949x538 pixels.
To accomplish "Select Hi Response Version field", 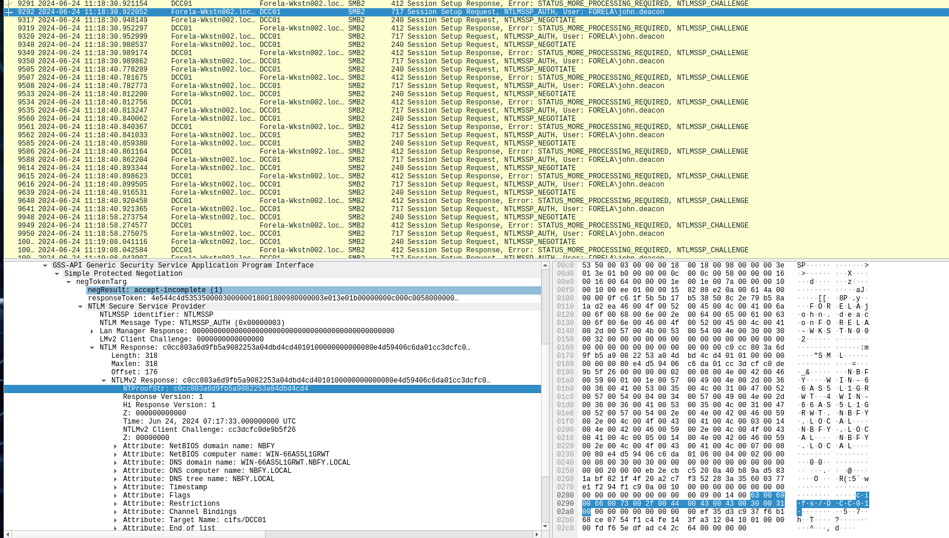I will pyautogui.click(x=169, y=405).
